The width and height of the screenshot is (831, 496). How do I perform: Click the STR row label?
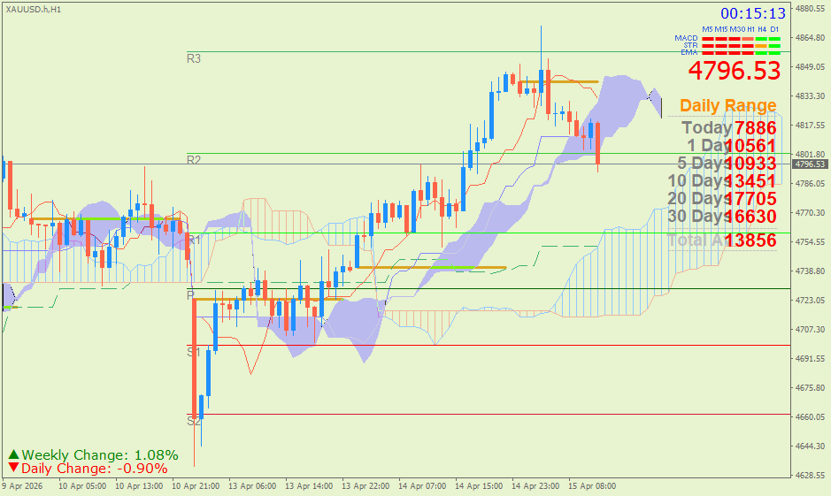[690, 45]
